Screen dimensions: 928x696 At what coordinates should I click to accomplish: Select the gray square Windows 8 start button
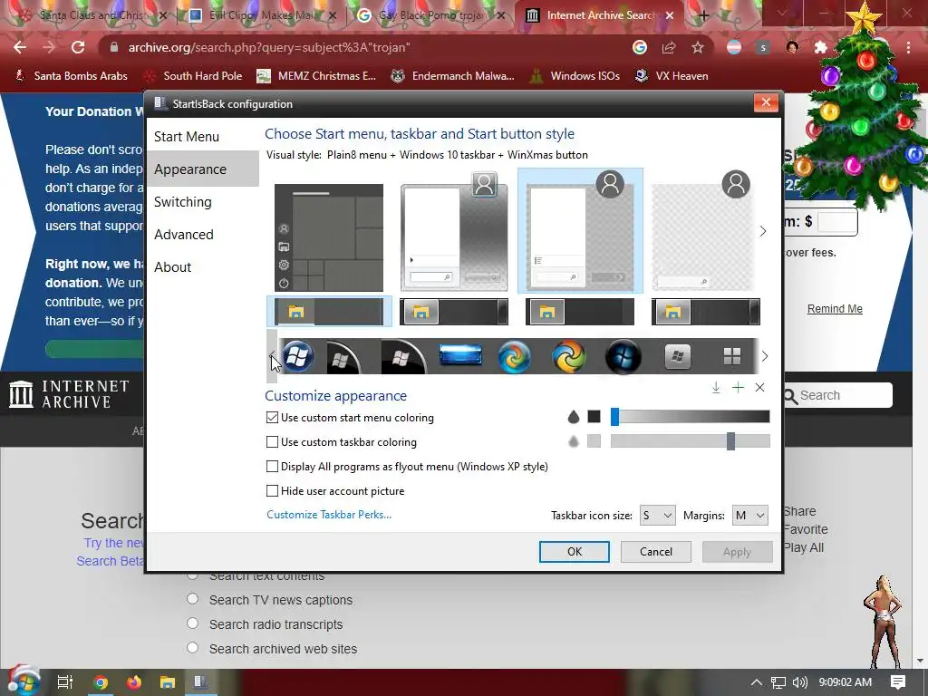point(677,356)
